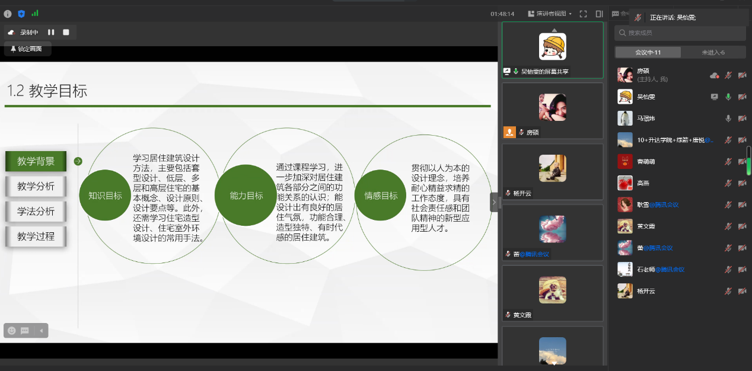Check the green network signal indicator
The width and height of the screenshot is (752, 371).
(35, 13)
